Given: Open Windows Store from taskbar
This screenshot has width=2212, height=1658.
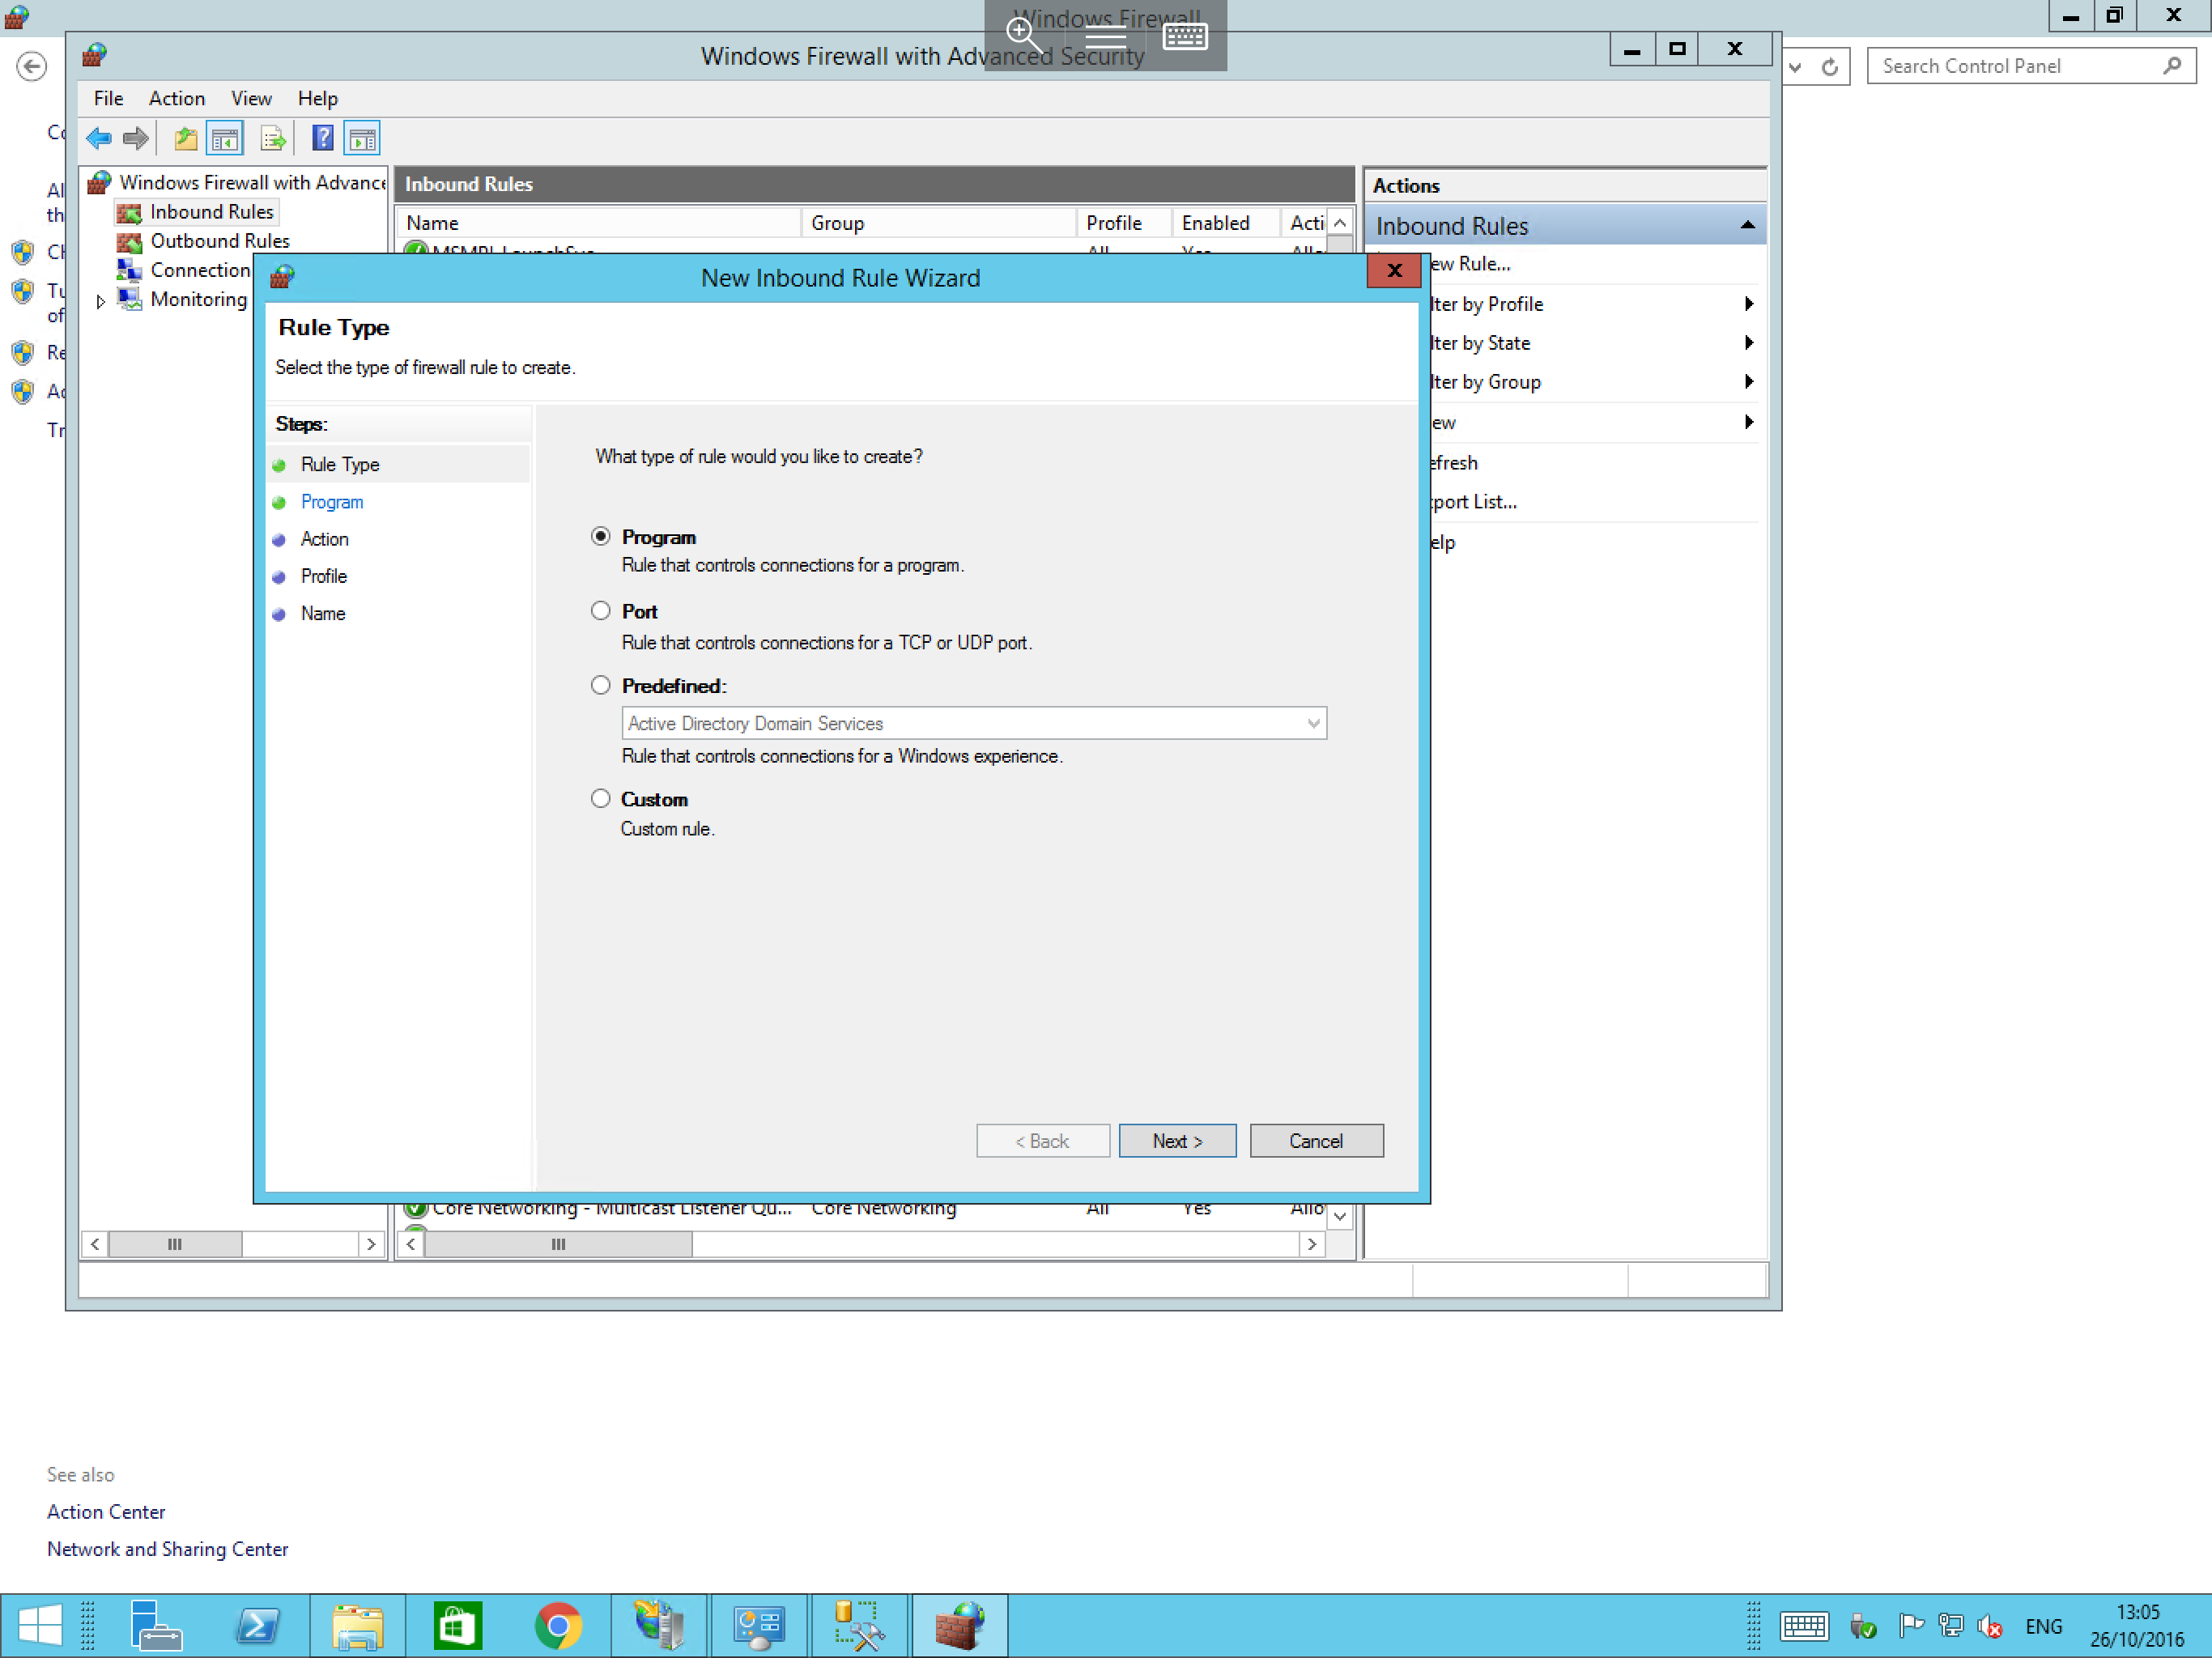Looking at the screenshot, I should click(457, 1625).
